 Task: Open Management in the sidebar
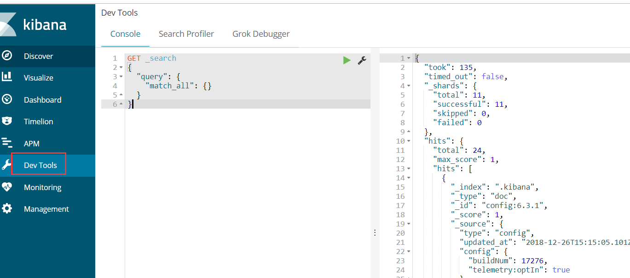tap(46, 209)
